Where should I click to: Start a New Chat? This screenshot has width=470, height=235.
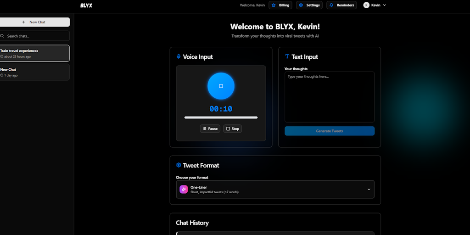click(34, 22)
